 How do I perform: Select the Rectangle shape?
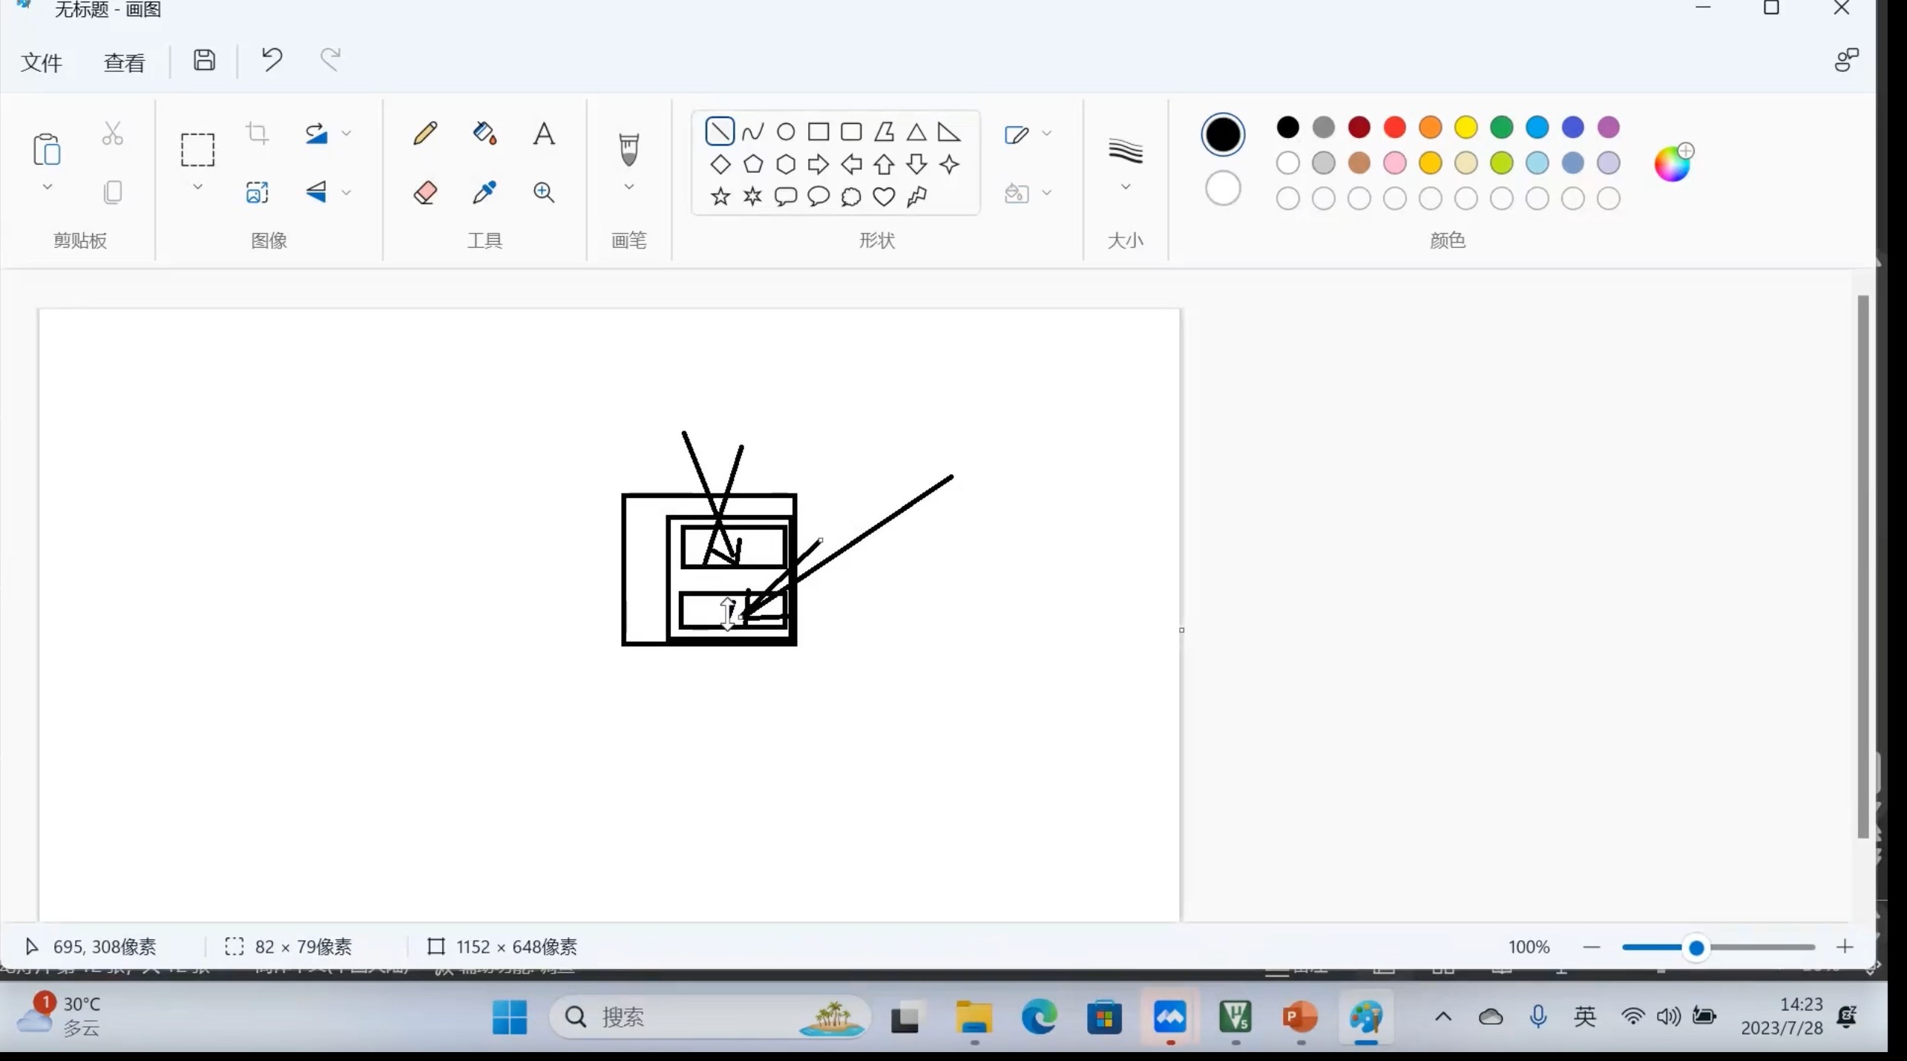[818, 132]
